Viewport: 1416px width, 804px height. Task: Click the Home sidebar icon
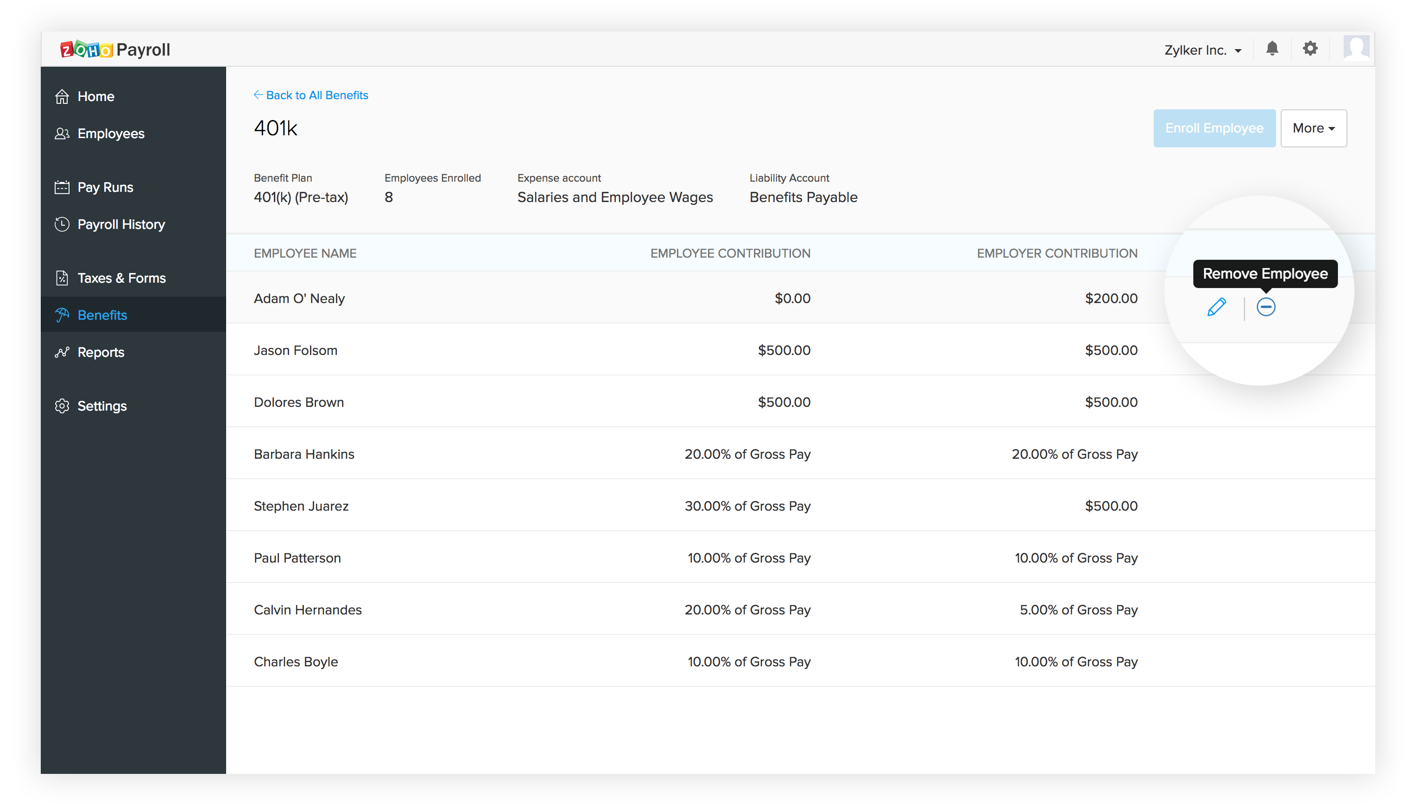(63, 95)
